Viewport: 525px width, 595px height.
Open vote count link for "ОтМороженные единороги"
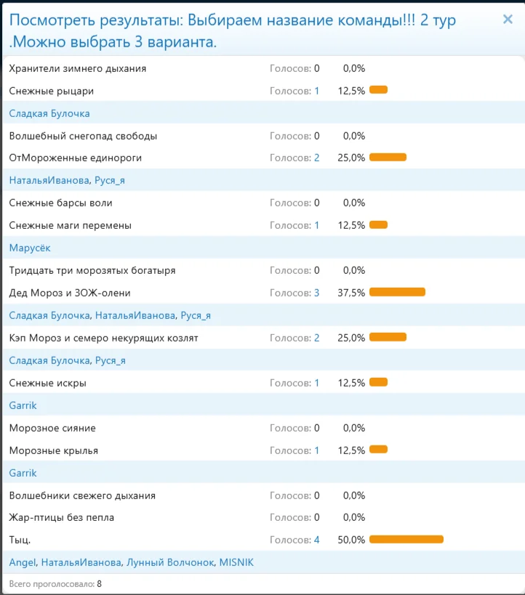[316, 158]
